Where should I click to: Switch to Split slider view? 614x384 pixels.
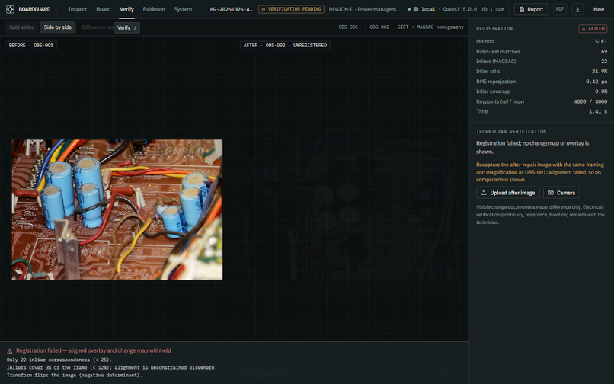(x=21, y=27)
